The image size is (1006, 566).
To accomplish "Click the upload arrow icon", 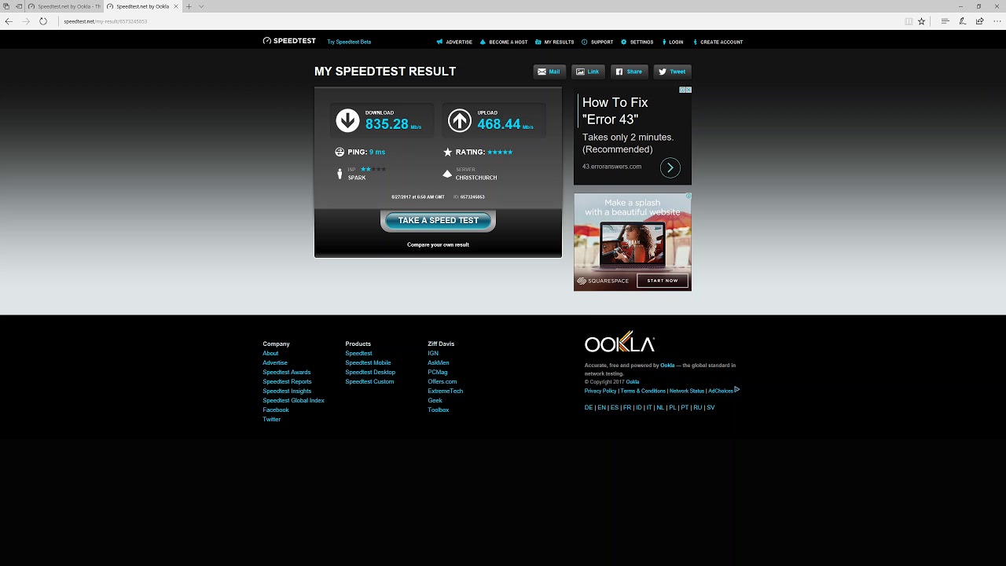I will (x=460, y=120).
